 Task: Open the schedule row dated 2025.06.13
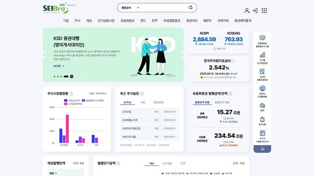tap(149, 112)
